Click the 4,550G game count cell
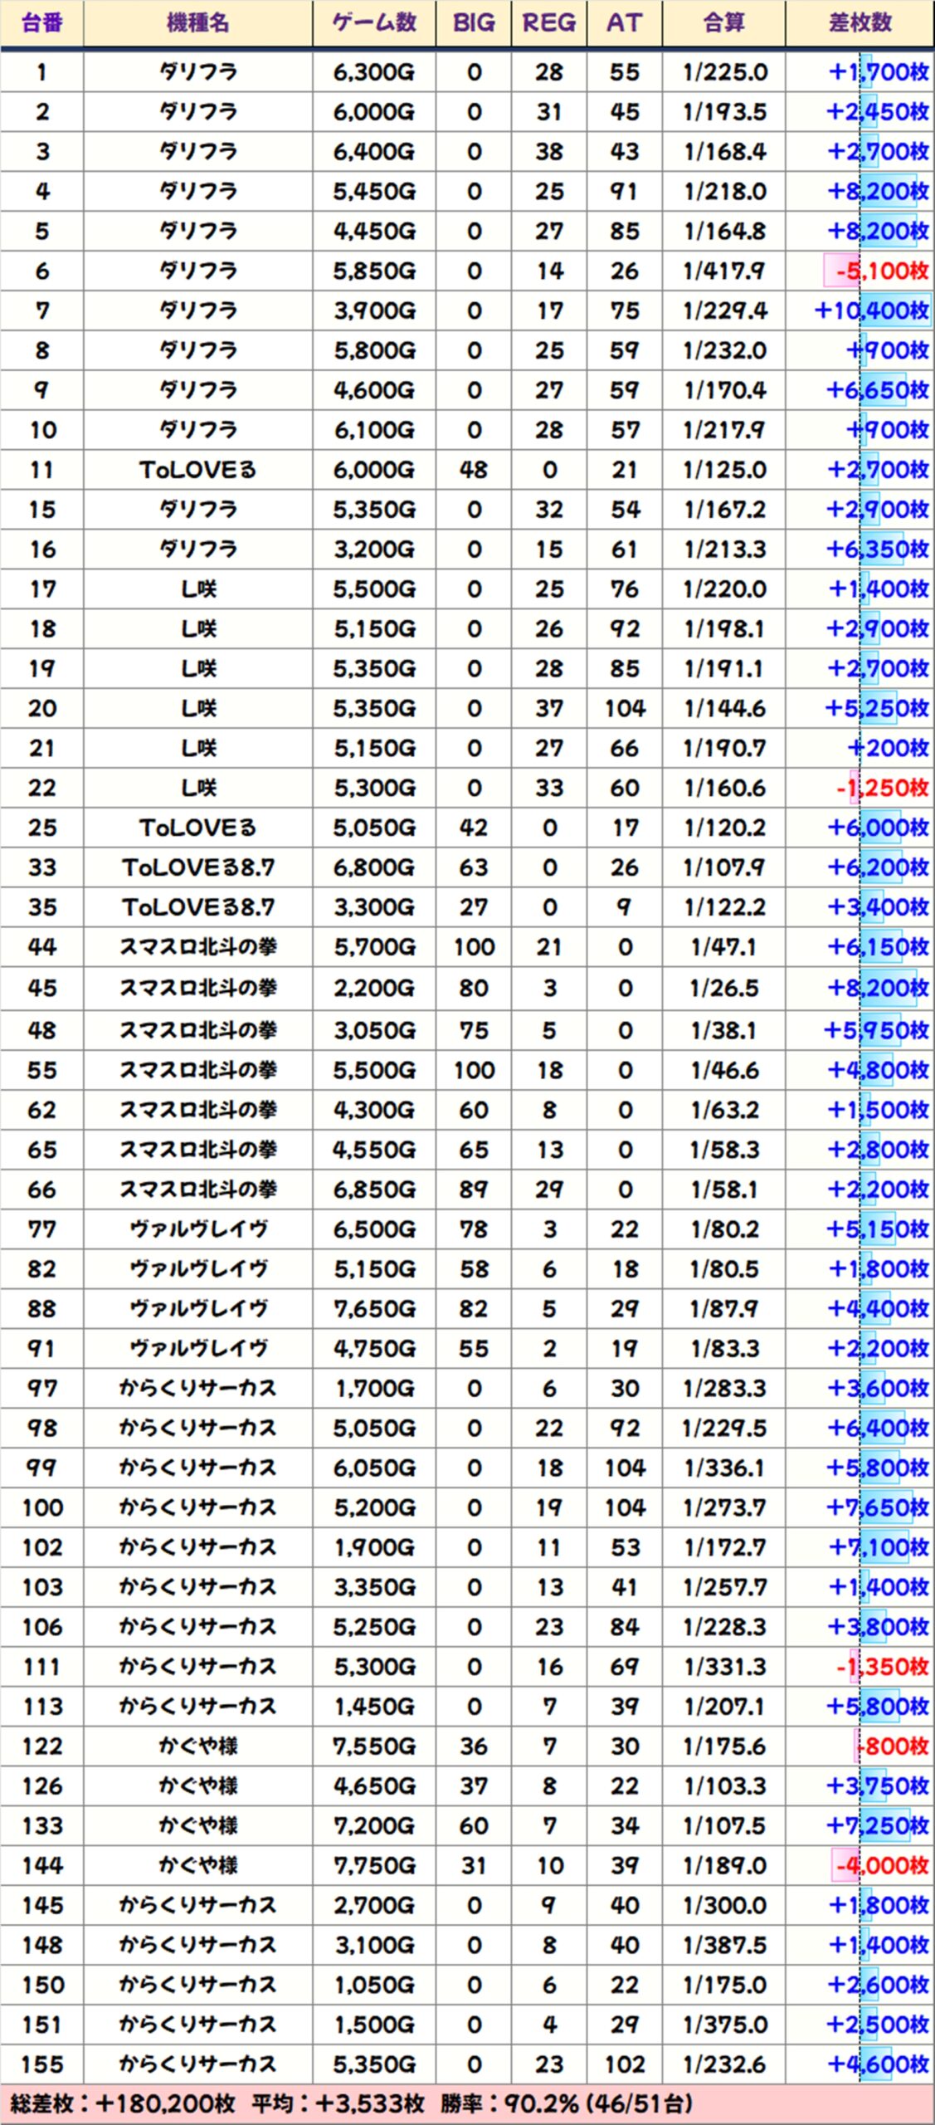Screen dimensions: 935x2125 [374, 1150]
